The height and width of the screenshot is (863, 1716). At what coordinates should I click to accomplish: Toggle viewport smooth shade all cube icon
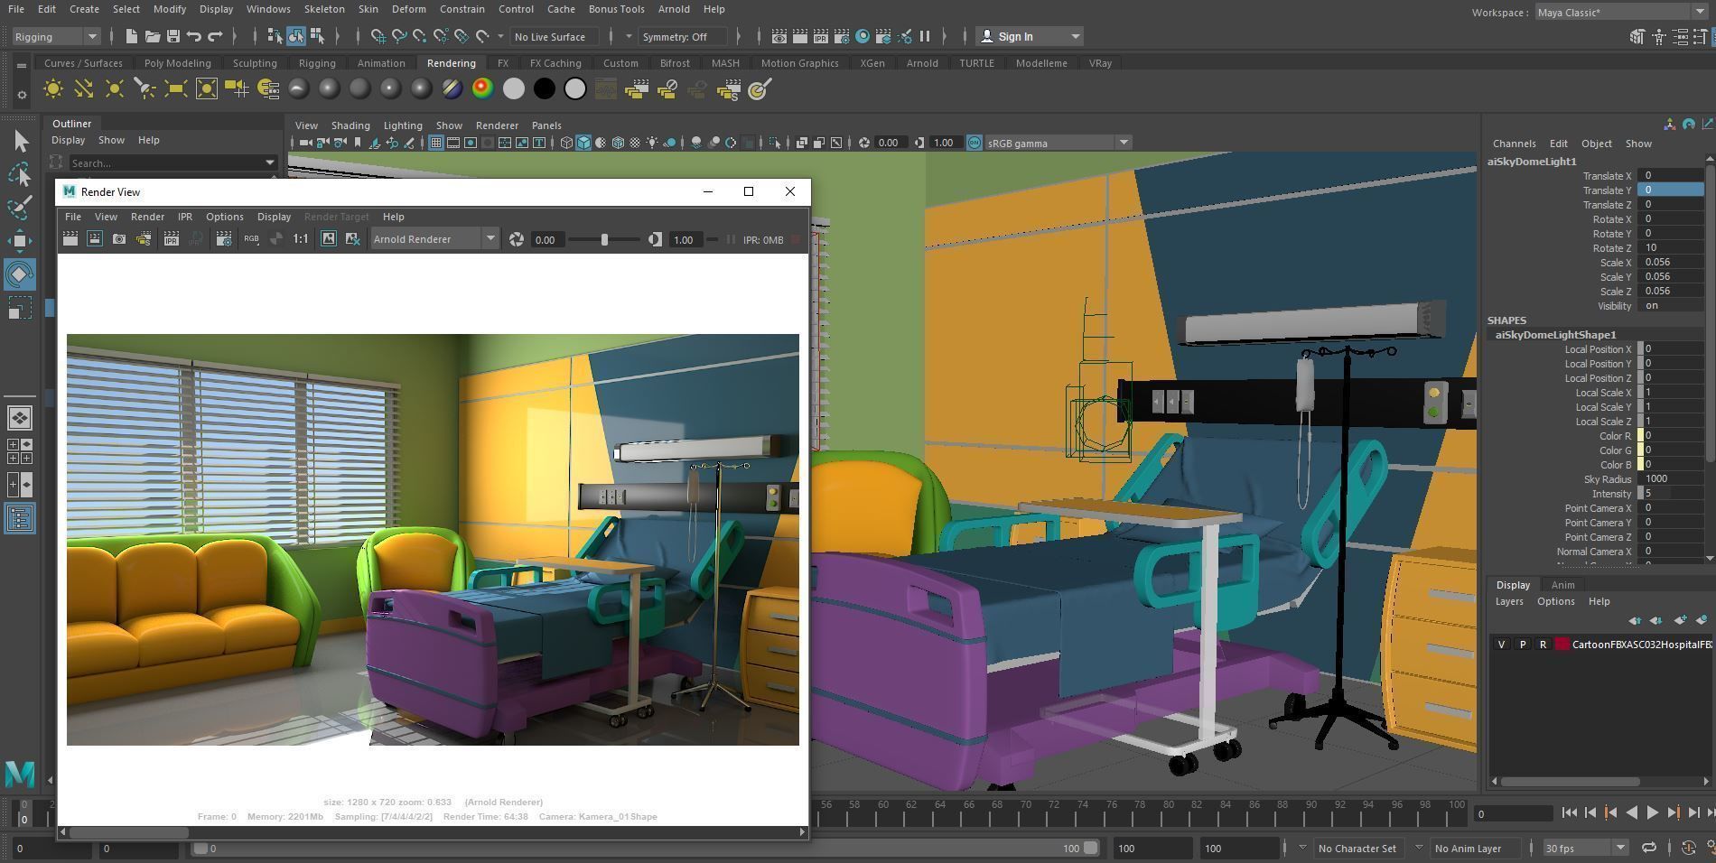click(x=583, y=143)
